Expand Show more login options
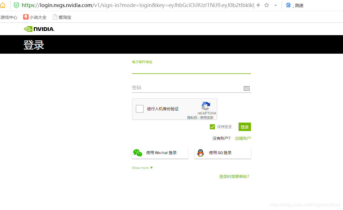 (142, 168)
